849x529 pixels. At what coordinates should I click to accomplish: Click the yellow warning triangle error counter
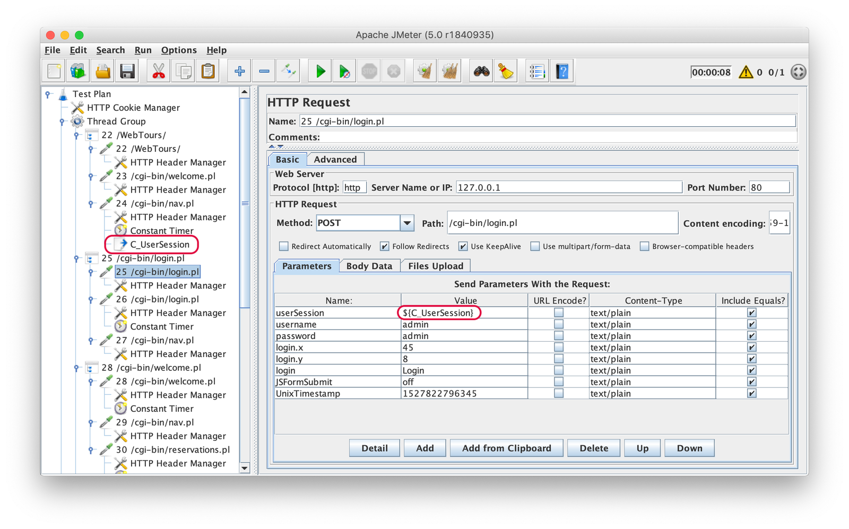[x=746, y=72]
